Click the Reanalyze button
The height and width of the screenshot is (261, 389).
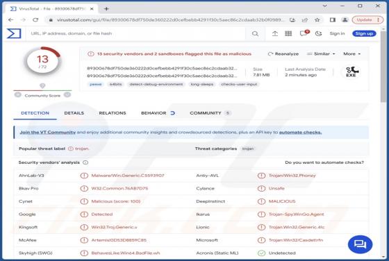pyautogui.click(x=283, y=53)
